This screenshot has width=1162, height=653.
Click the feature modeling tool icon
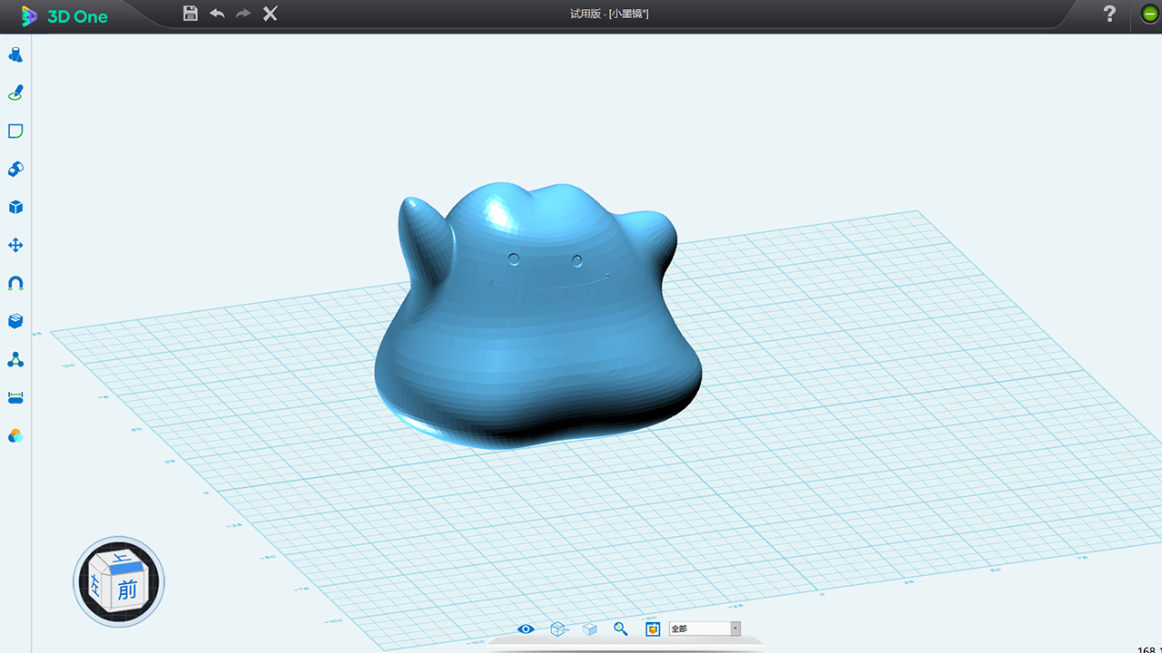click(15, 170)
